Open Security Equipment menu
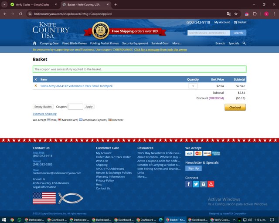The image size is (279, 223). coord(135,43)
